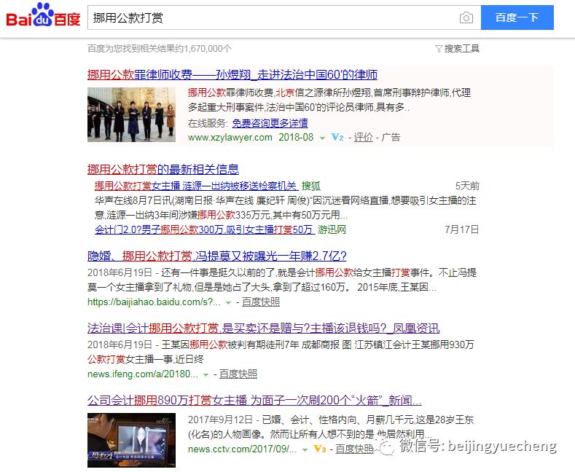The image size is (575, 472).
Task: Open camera image search icon
Action: click(x=466, y=17)
